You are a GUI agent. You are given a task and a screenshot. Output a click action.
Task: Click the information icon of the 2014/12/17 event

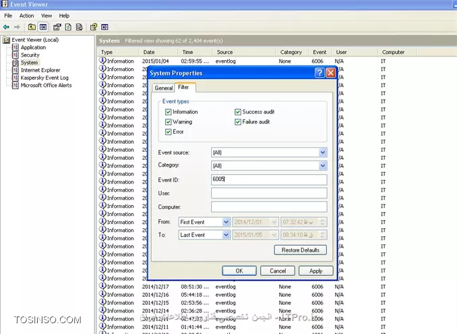(x=102, y=286)
